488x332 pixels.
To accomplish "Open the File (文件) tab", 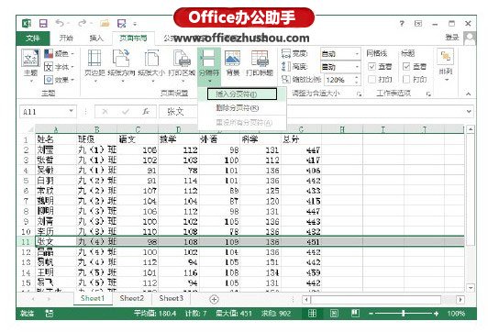I will click(x=33, y=39).
